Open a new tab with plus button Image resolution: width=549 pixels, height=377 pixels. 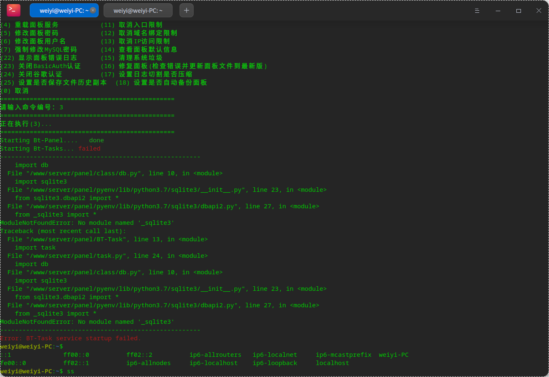(x=187, y=10)
